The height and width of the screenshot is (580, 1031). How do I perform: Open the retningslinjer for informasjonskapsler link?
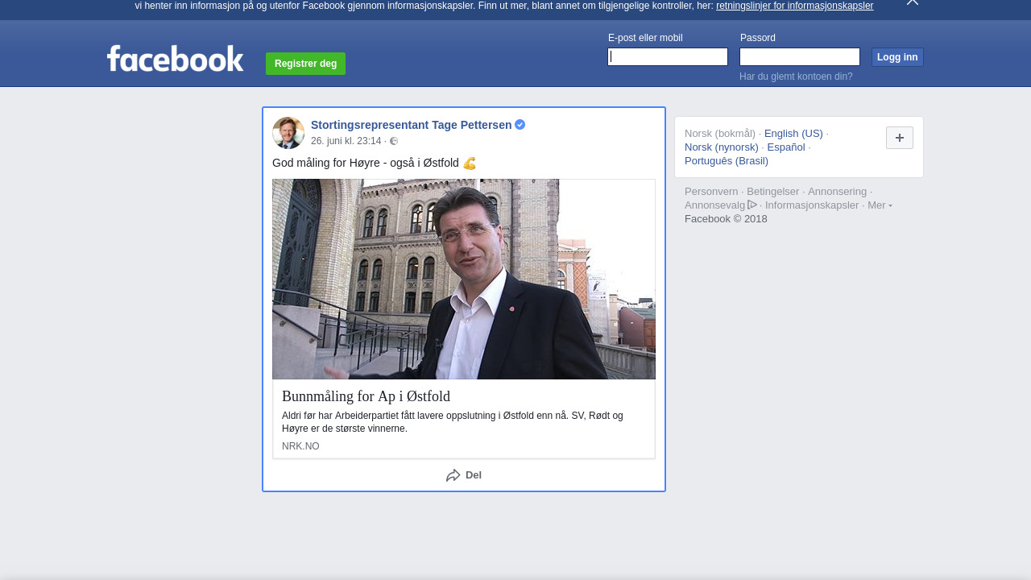[x=794, y=6]
